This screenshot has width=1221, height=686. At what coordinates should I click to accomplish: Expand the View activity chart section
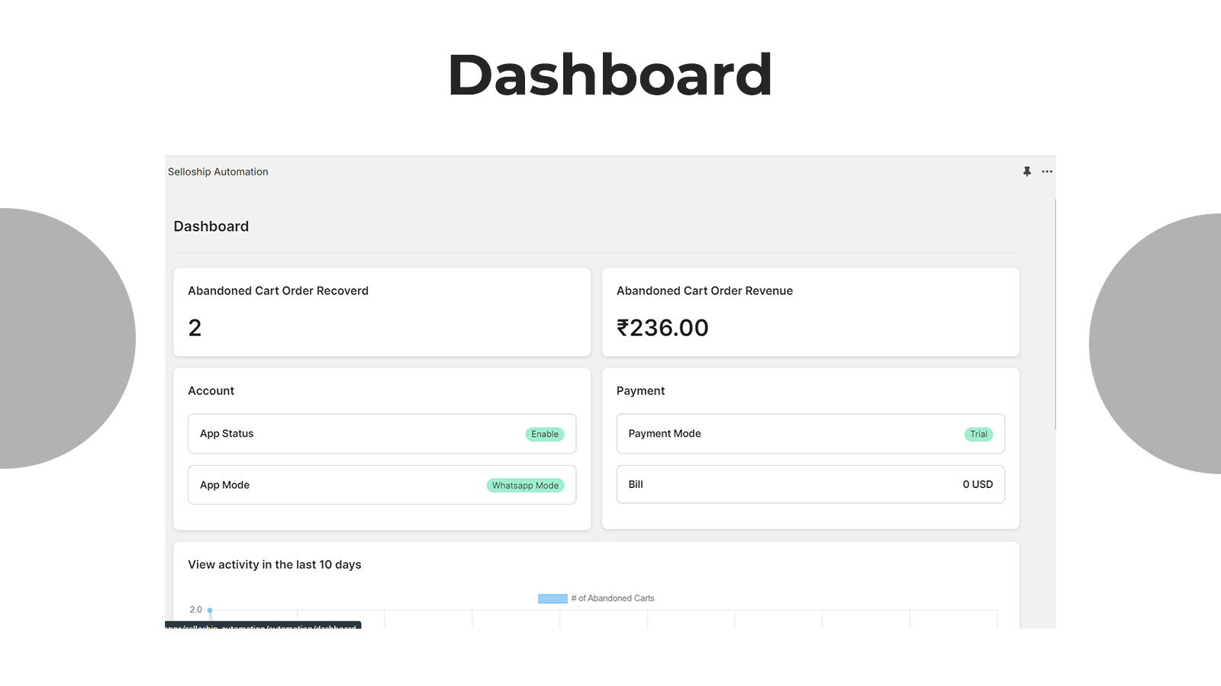pos(274,564)
